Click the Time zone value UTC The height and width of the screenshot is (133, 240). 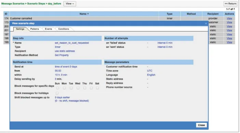[x=150, y=71]
